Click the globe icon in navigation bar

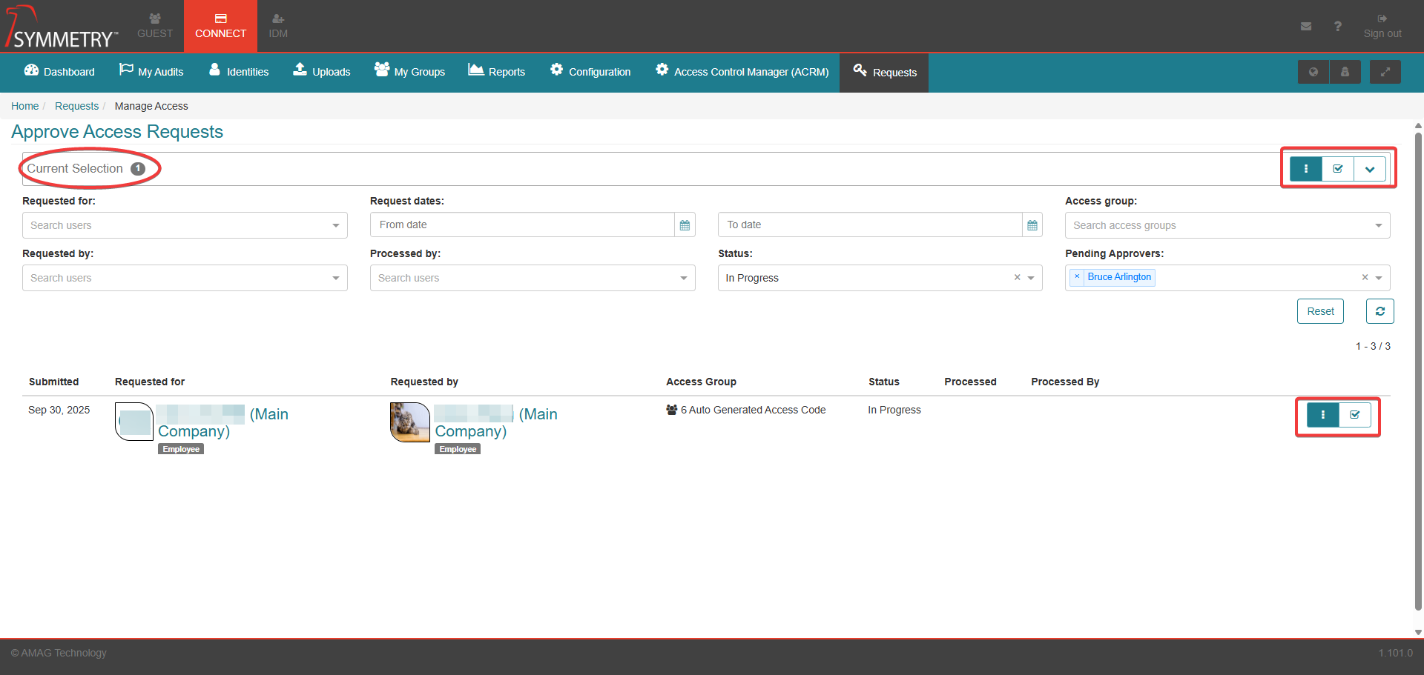coord(1313,72)
